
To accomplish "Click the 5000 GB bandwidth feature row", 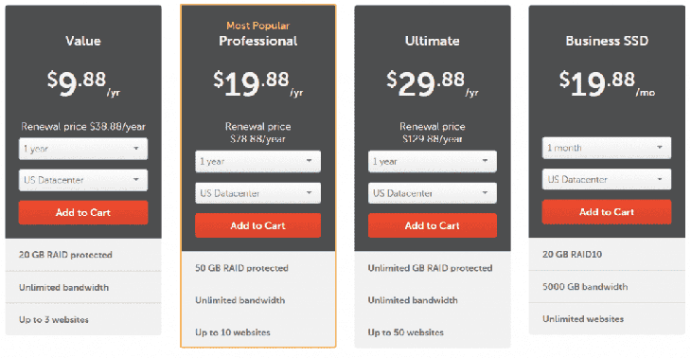I will click(607, 287).
